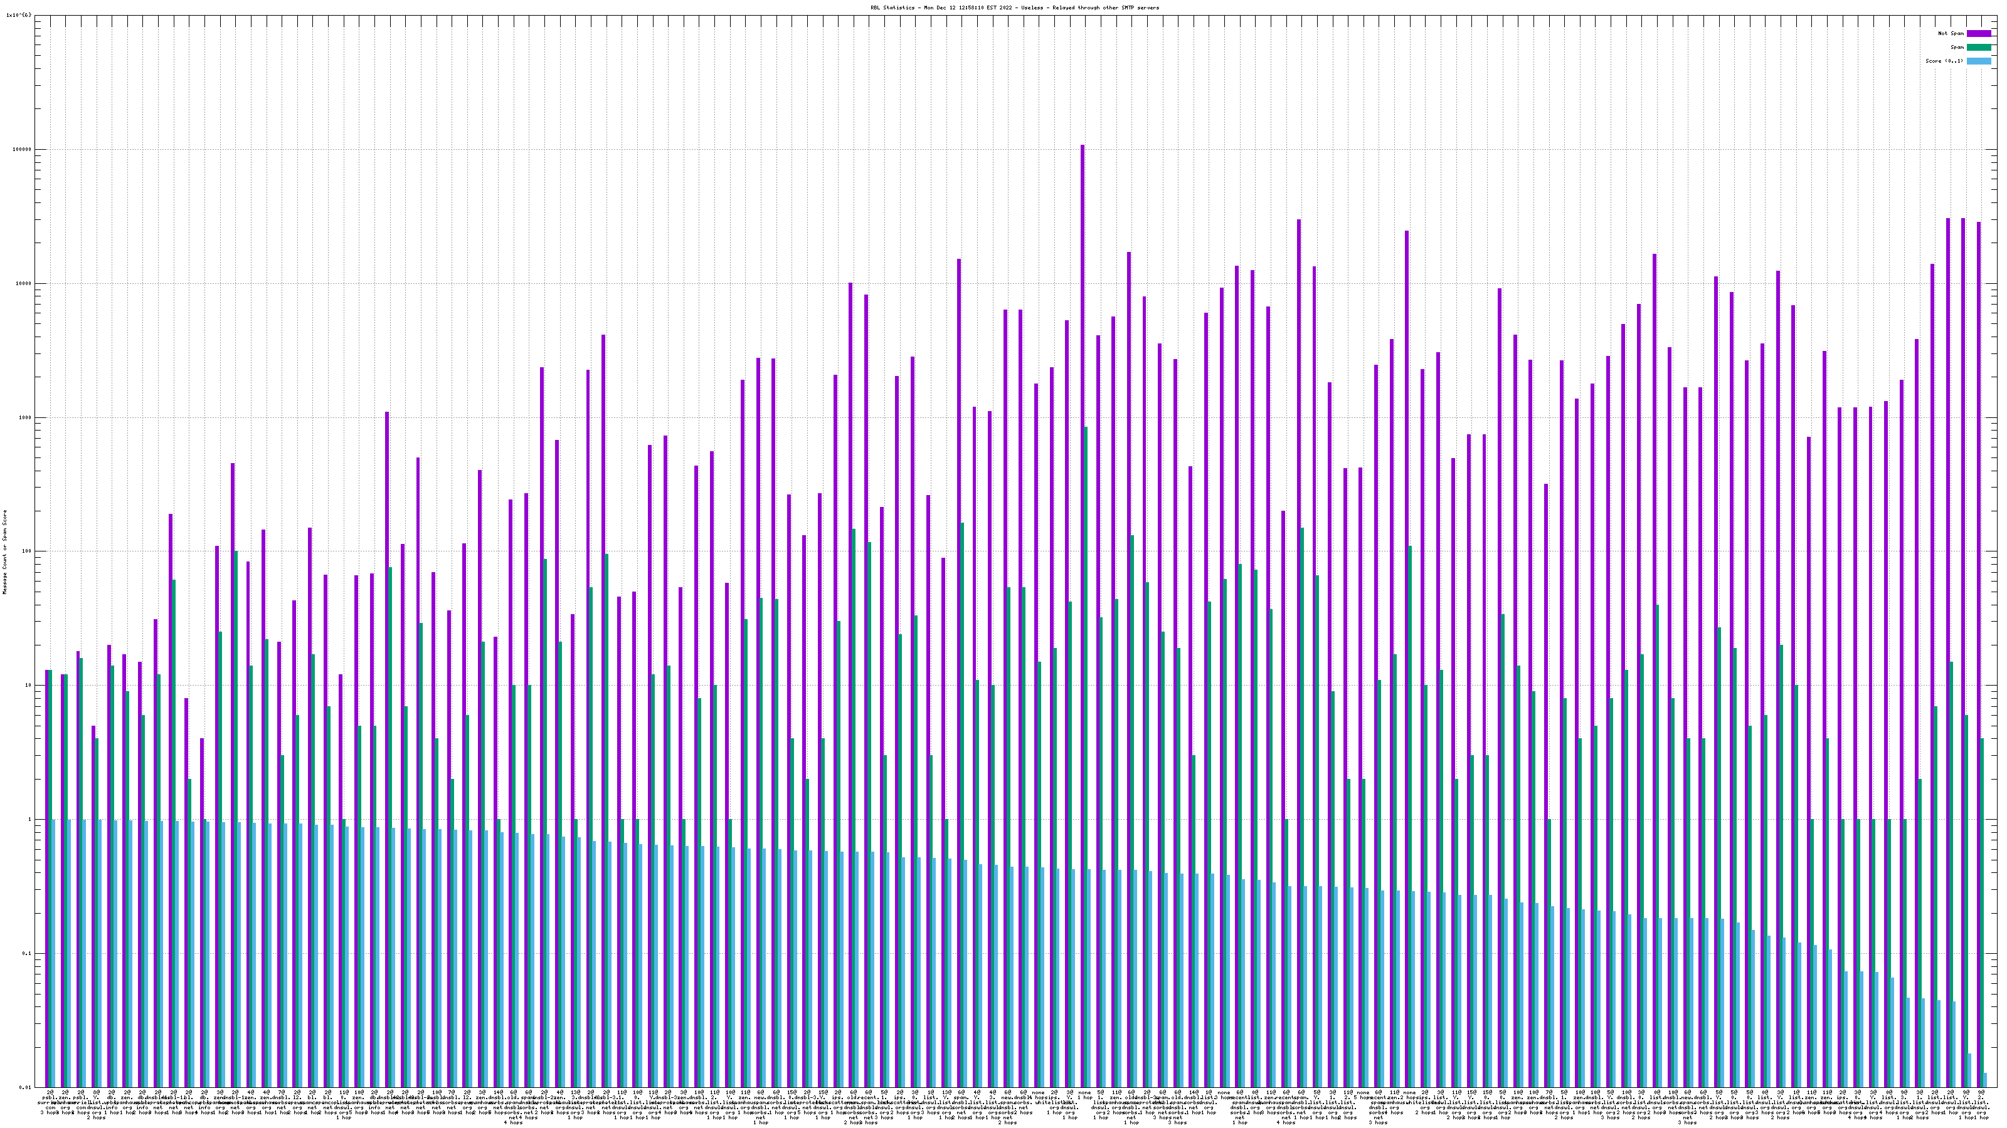Click the 10 y-axis tick label
The image size is (2007, 1128).
(28, 685)
